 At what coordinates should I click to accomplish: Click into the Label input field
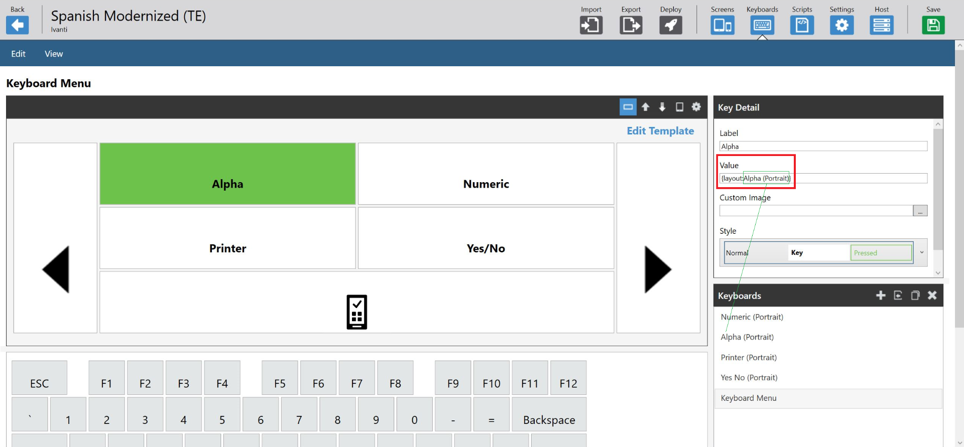pyautogui.click(x=823, y=146)
